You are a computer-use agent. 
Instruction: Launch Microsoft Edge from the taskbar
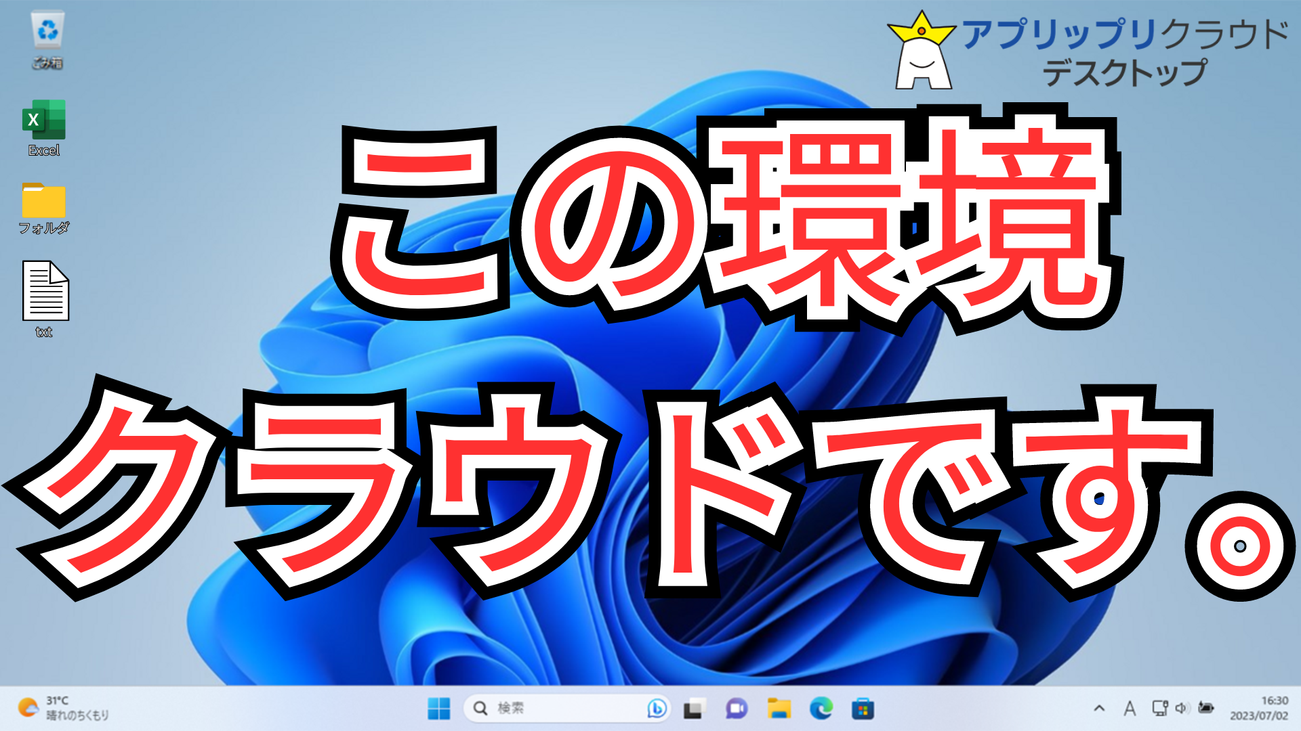point(821,709)
